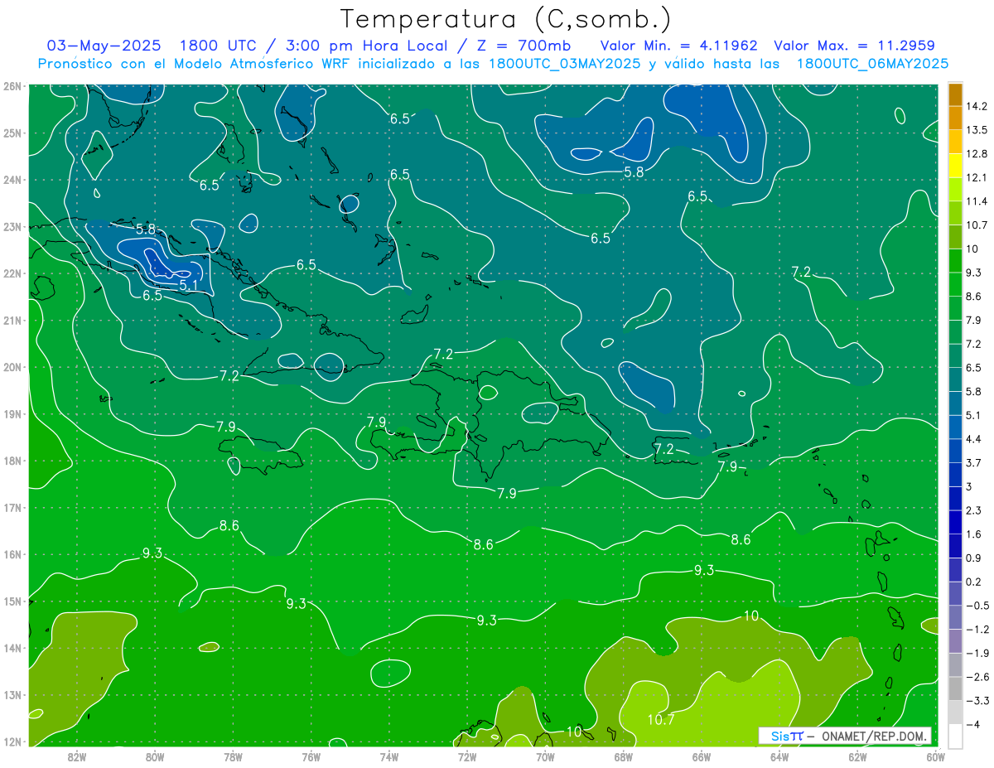This screenshot has height=768, width=994.
Task: Click the 12.8 value on the color bar
Action: [976, 154]
